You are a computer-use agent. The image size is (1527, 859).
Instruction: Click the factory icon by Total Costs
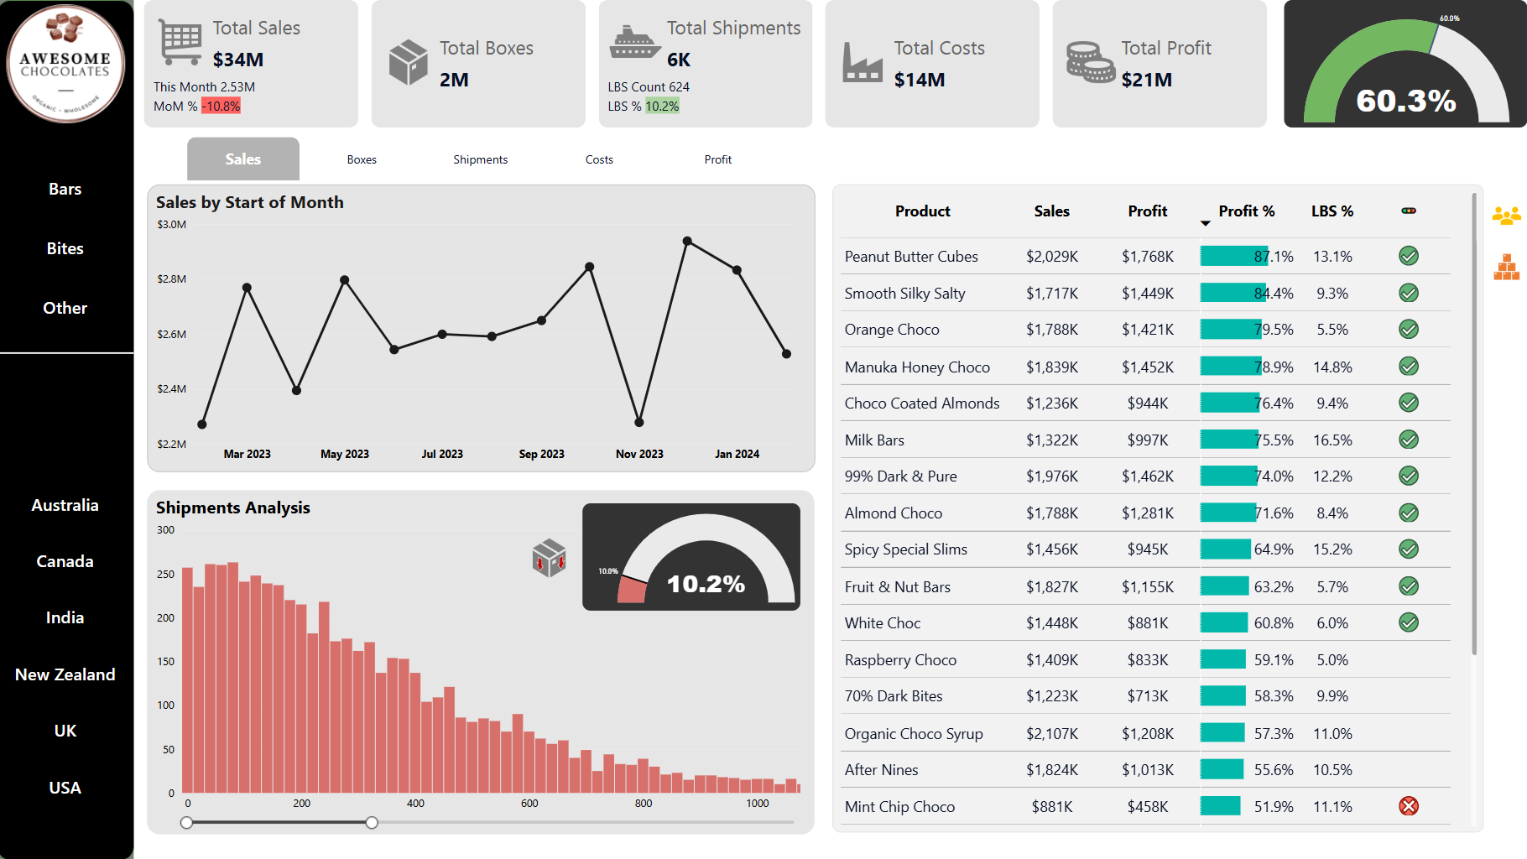pos(863,62)
